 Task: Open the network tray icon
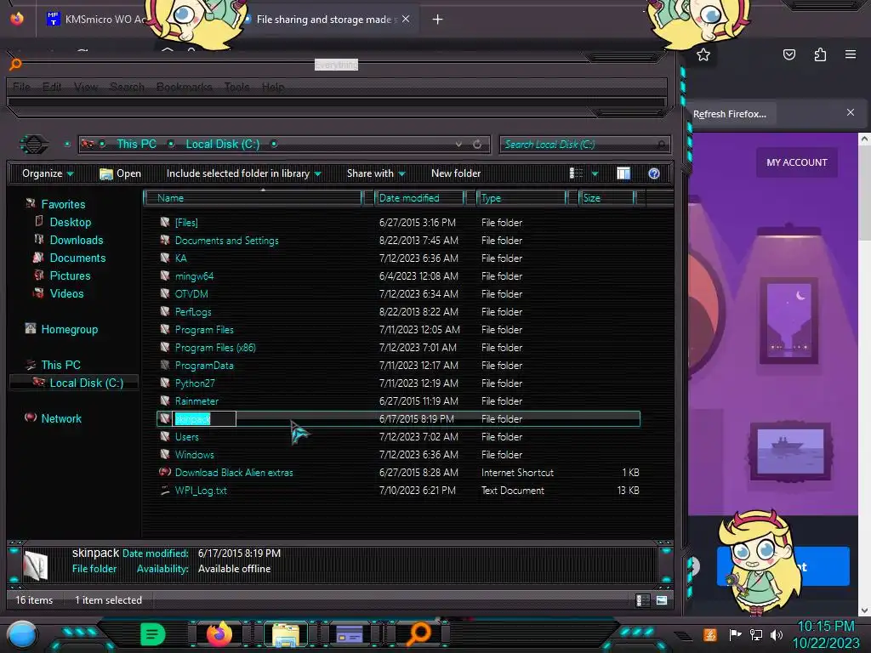pos(756,634)
